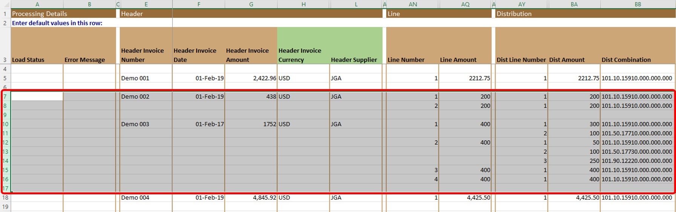Select the USD currency cell for Demo 001
Viewport: 676px width, 212px height.
[303, 78]
